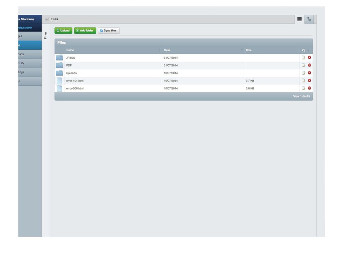Image resolution: width=343 pixels, height=257 pixels.
Task: Click the image icon beside the Files title
Action: [x=47, y=19]
